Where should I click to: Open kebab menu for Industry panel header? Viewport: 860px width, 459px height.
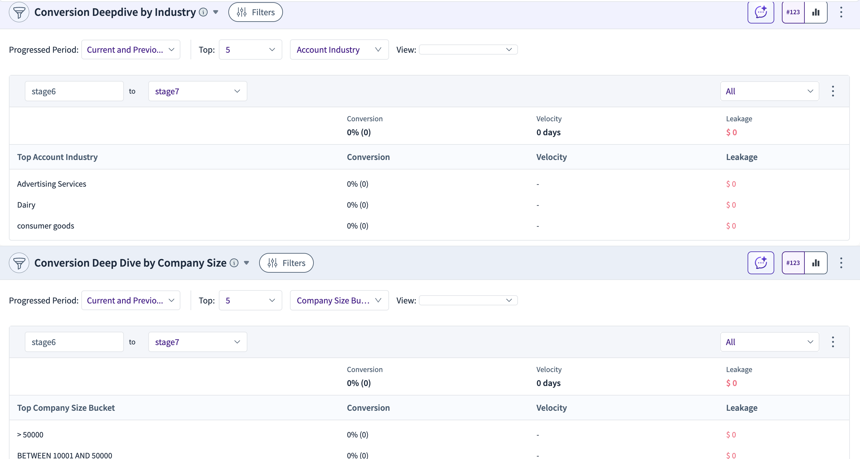point(841,12)
